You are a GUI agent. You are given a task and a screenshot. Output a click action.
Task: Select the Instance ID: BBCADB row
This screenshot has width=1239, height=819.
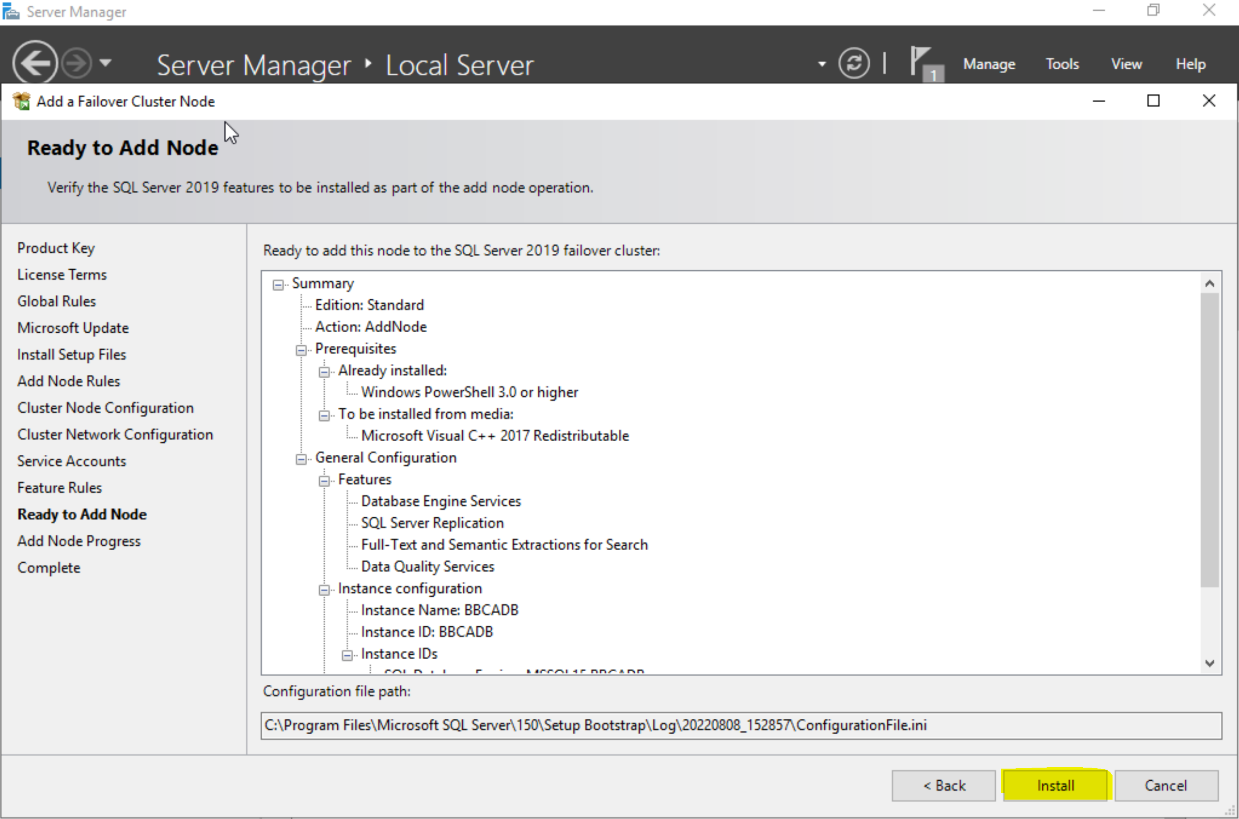[x=427, y=632]
